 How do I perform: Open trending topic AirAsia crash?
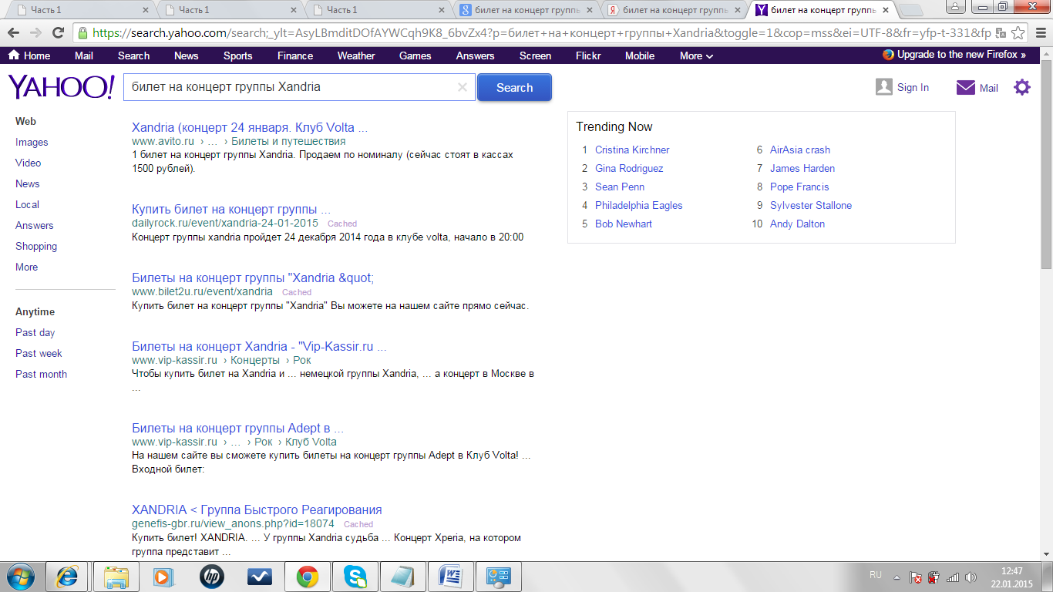coord(800,150)
